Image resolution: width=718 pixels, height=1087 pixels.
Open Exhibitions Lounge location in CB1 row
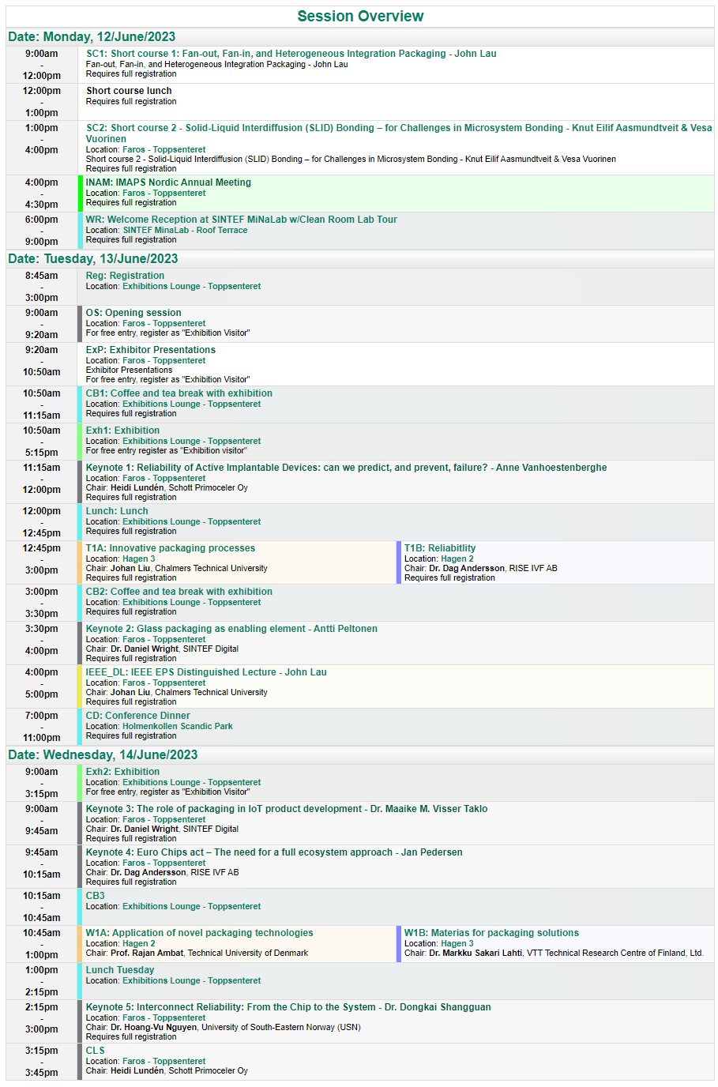coord(191,404)
